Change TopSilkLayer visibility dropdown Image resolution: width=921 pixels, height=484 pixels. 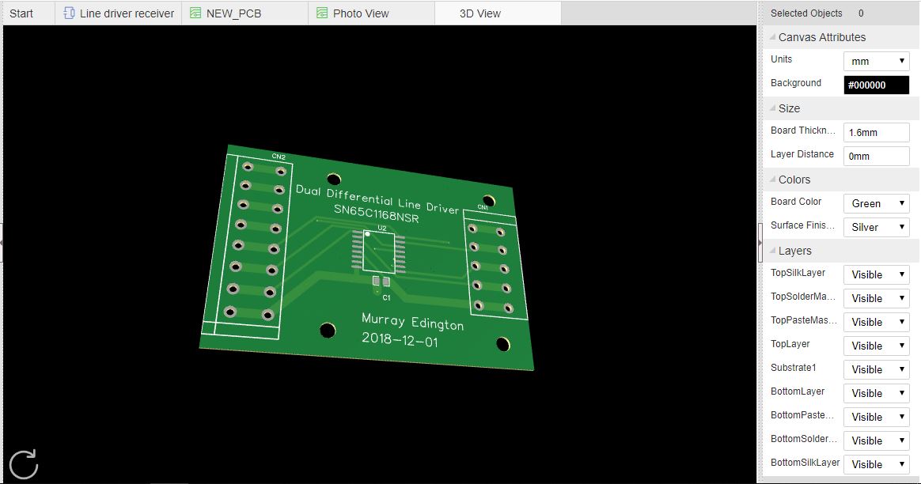click(877, 274)
